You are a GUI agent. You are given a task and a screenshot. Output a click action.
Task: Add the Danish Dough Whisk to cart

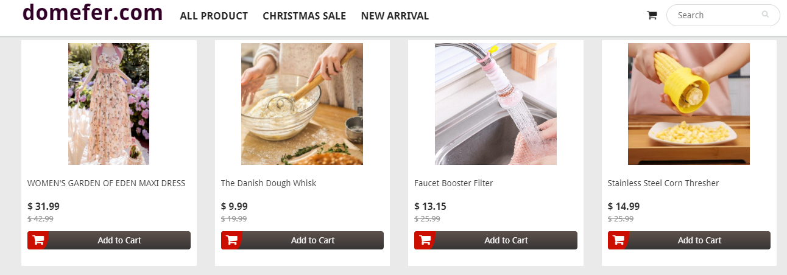[x=302, y=240]
